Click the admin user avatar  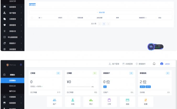click(x=162, y=64)
